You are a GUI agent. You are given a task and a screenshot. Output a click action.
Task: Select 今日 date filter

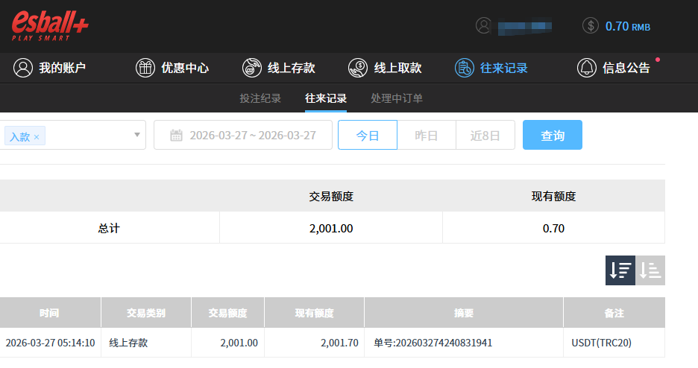[368, 135]
